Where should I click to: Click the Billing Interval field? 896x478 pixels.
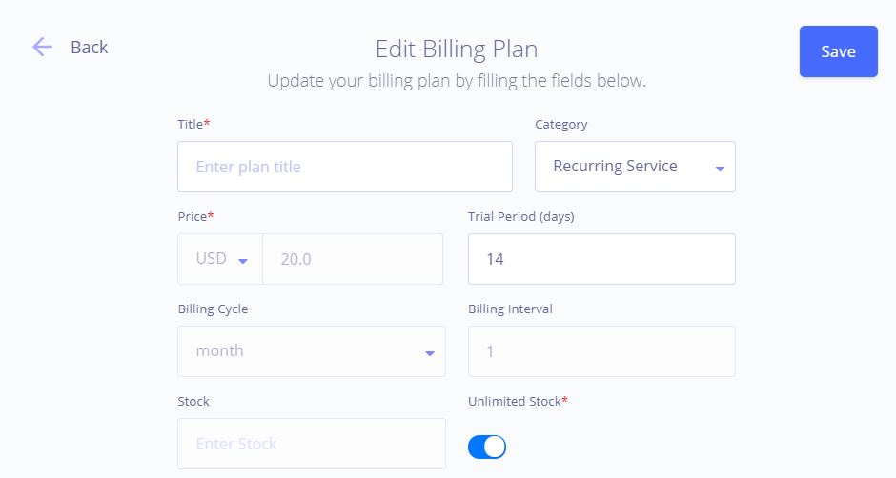pos(601,351)
